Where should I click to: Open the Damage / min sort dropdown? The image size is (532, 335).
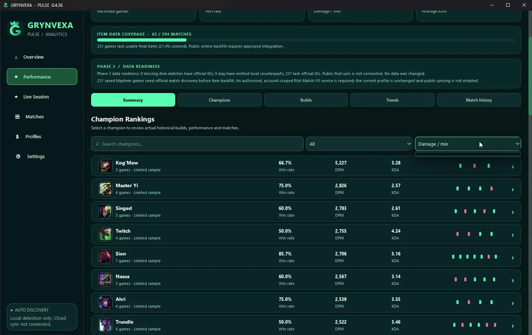pos(468,144)
